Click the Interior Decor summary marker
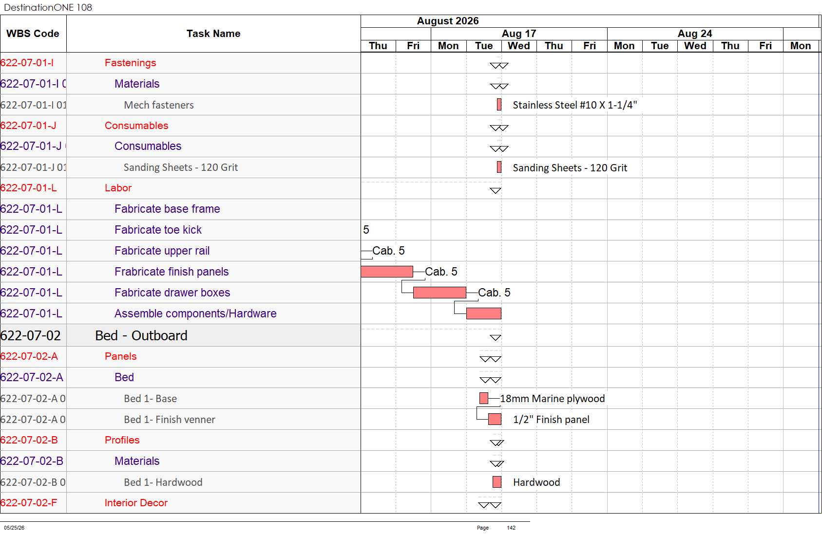Image resolution: width=822 pixels, height=534 pixels. (490, 505)
